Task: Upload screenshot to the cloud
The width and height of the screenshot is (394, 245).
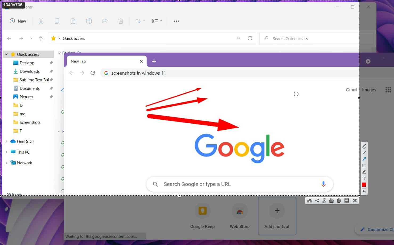Action: [x=309, y=201]
